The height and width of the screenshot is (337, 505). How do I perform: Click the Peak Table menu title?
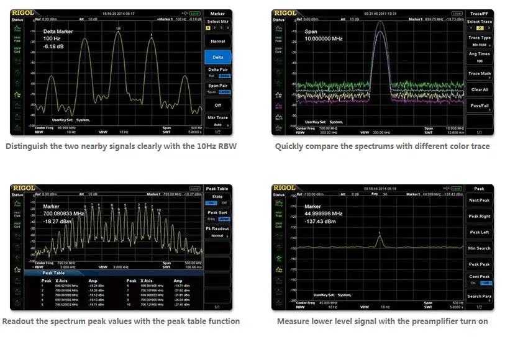[217, 189]
